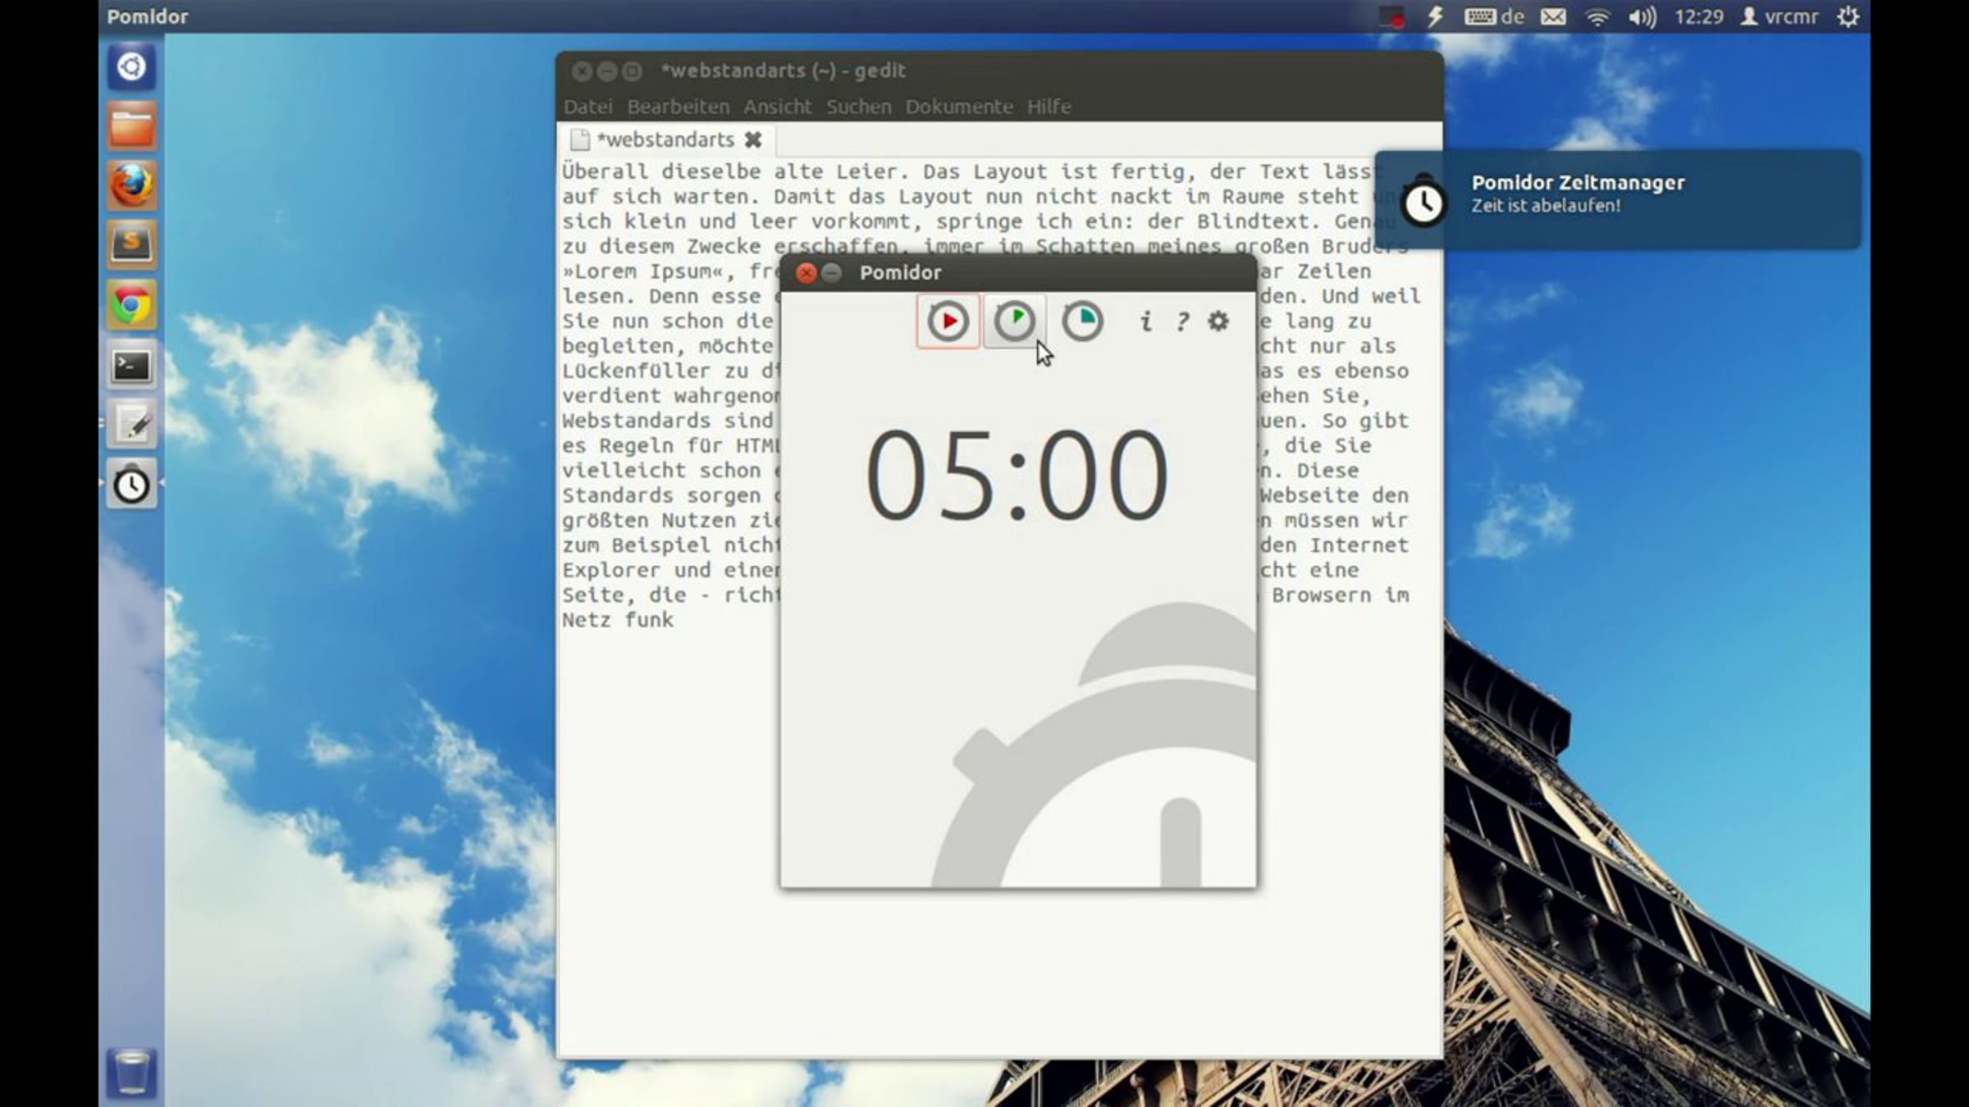Open the Suchen menu
Viewport: 1969px width, 1107px height.
858,107
